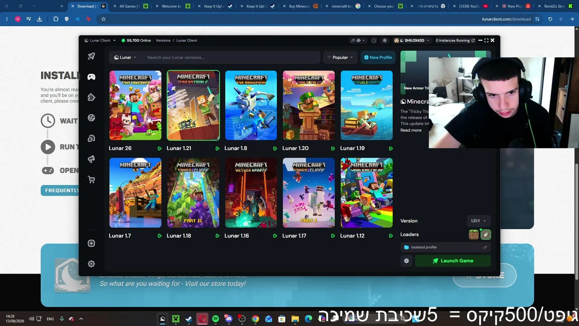The image size is (579, 326).
Task: Open the megaphone News icon in sidebar
Action: [91, 159]
